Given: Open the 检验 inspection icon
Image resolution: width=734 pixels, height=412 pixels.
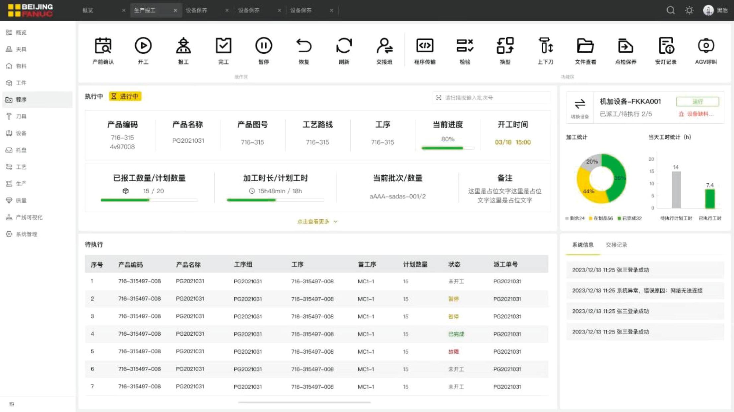Looking at the screenshot, I should click(465, 46).
